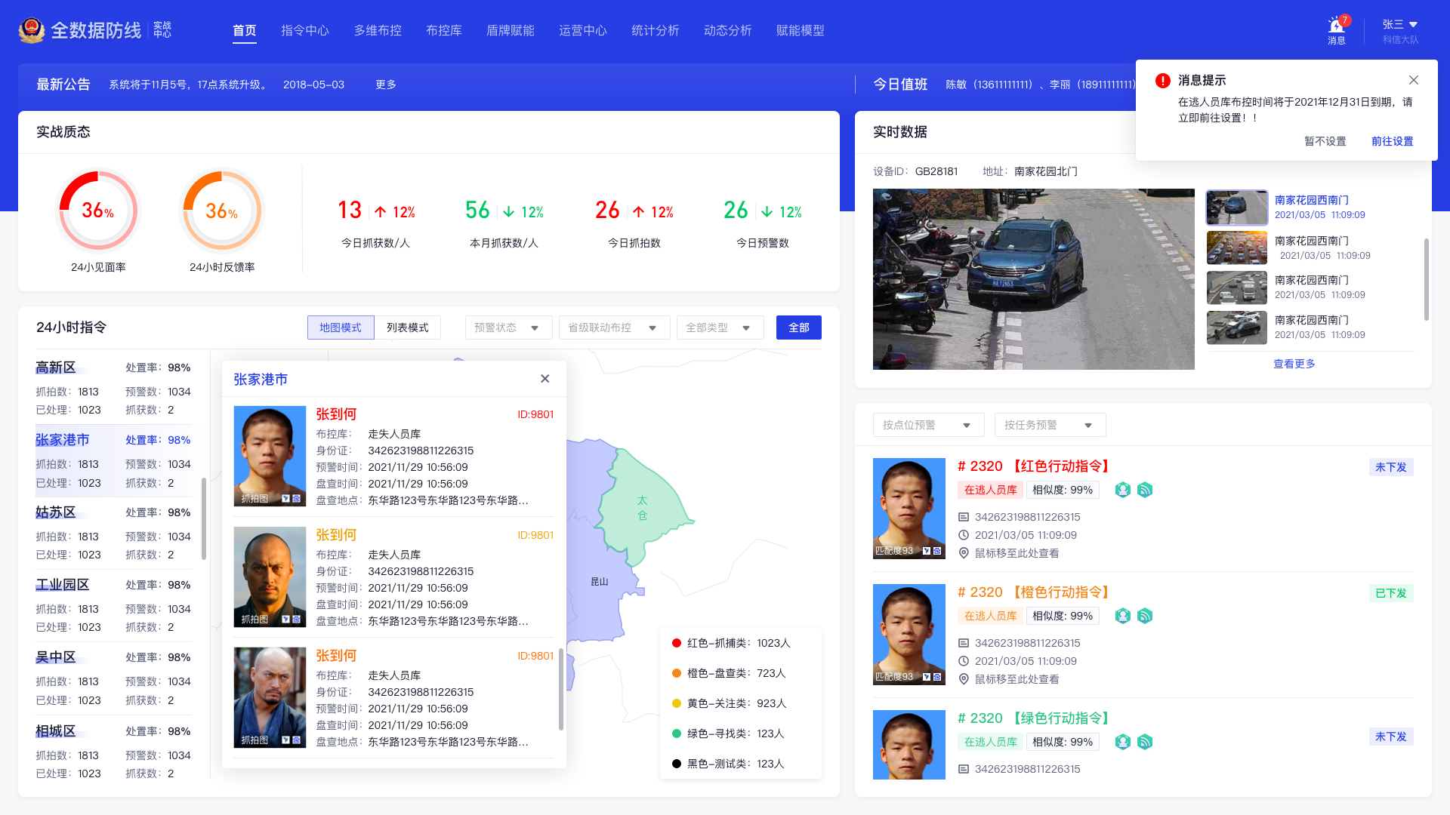Switch to 列表模式 view
Image resolution: width=1450 pixels, height=815 pixels.
pyautogui.click(x=408, y=328)
